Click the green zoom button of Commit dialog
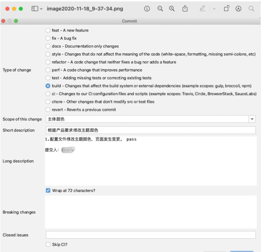Image resolution: width=262 pixels, height=252 pixels. tap(16, 21)
